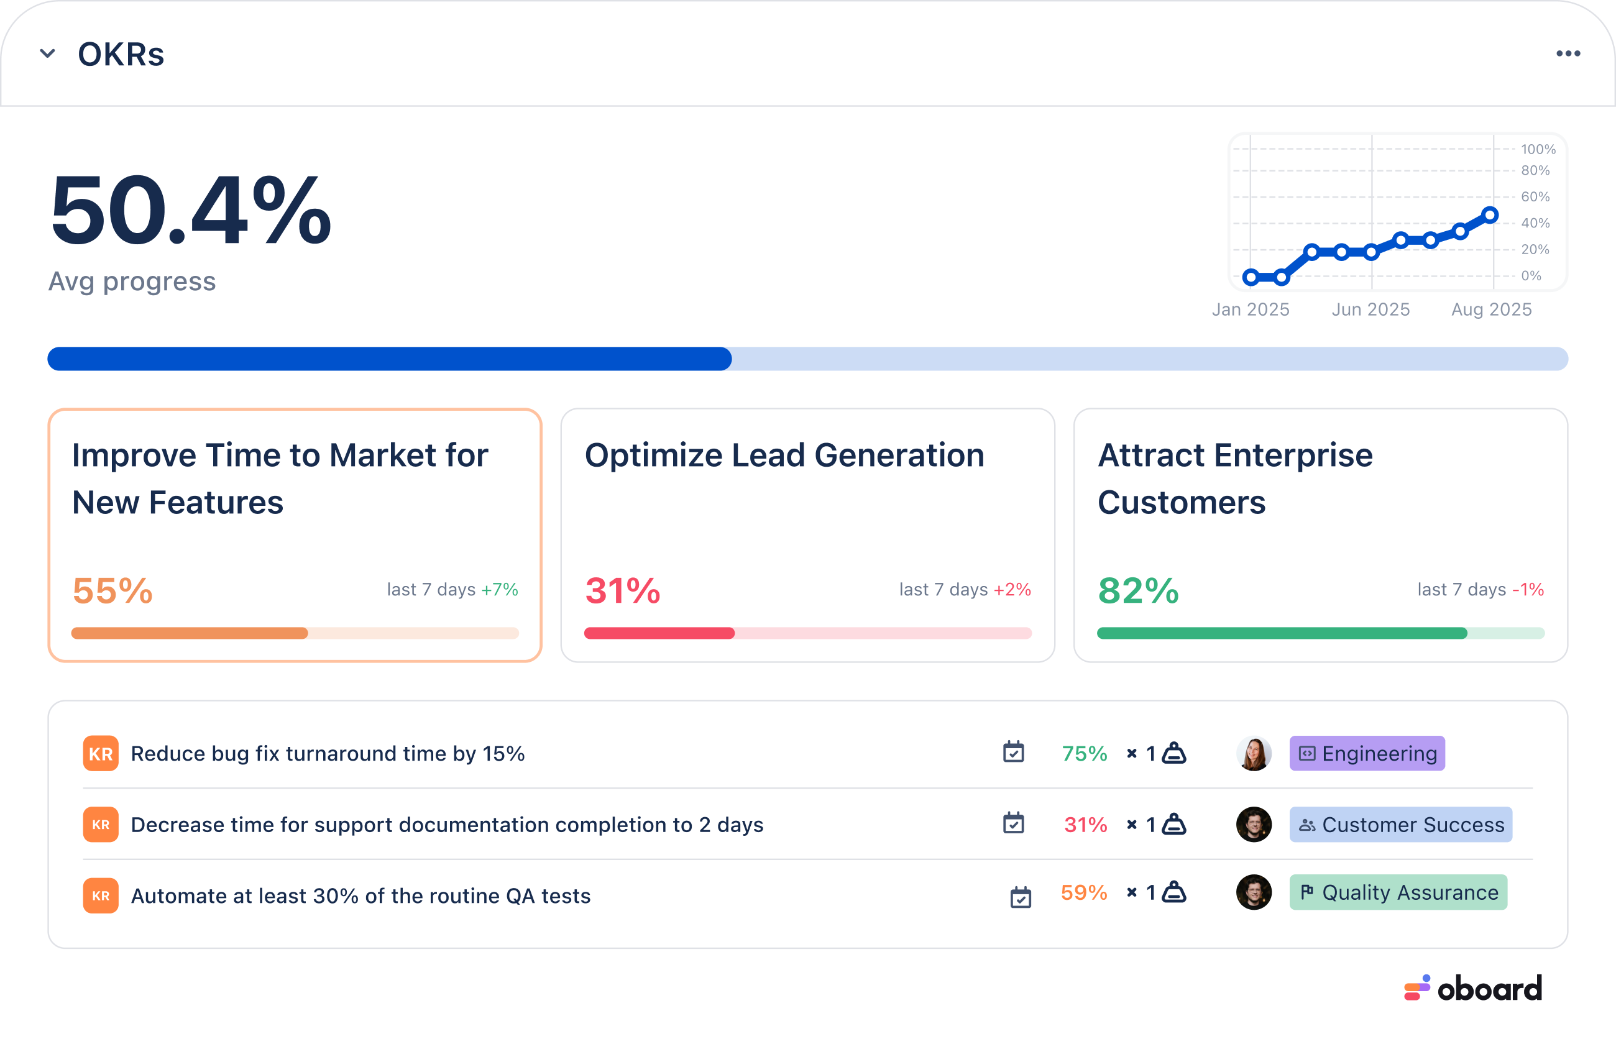The width and height of the screenshot is (1616, 1044).
Task: Click the latest data point on progress chart
Action: (x=1490, y=216)
